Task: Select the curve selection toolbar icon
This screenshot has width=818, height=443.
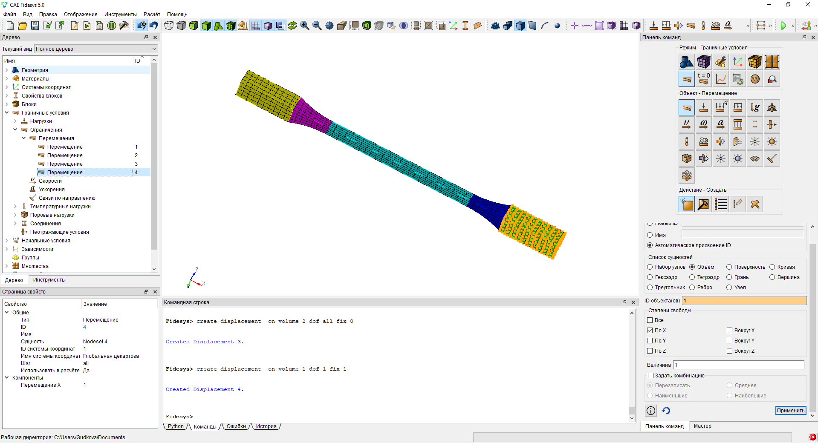Action: [545, 26]
